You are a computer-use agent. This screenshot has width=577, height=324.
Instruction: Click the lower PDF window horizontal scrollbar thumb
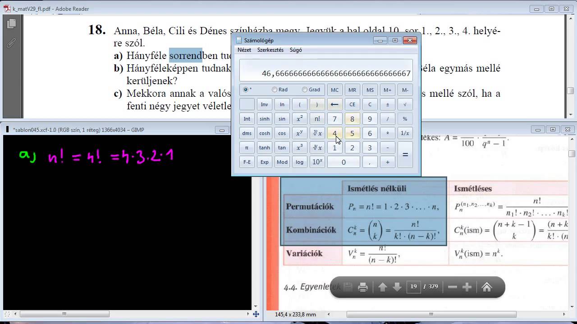tap(431, 314)
